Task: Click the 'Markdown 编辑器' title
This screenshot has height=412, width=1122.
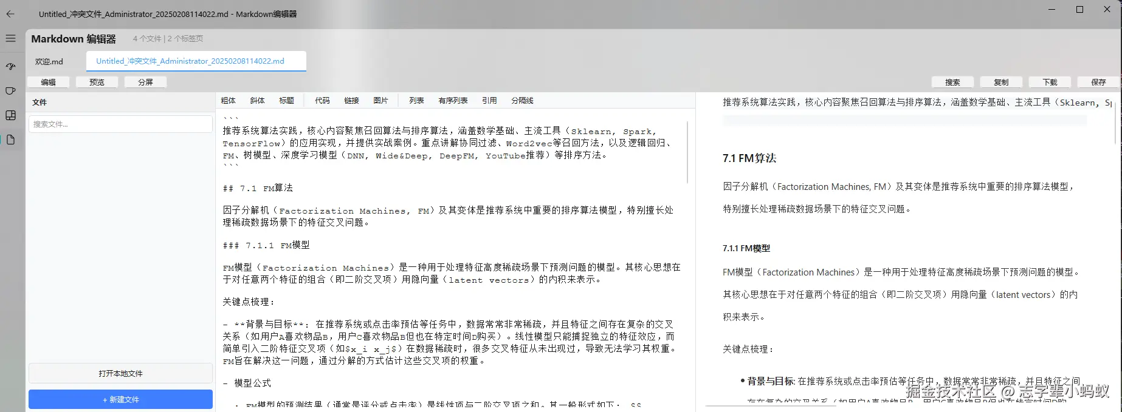Action: click(73, 39)
